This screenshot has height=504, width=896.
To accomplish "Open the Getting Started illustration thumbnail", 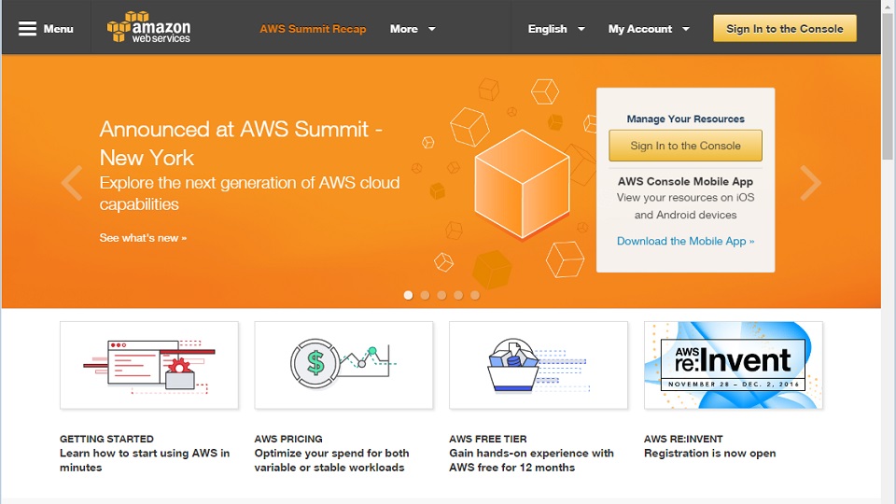I will (149, 365).
